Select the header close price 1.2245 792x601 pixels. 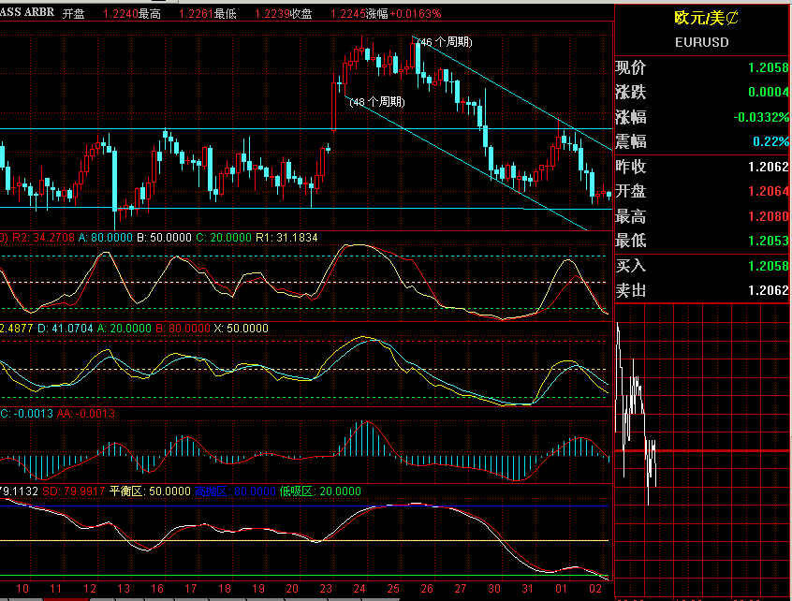(x=348, y=14)
